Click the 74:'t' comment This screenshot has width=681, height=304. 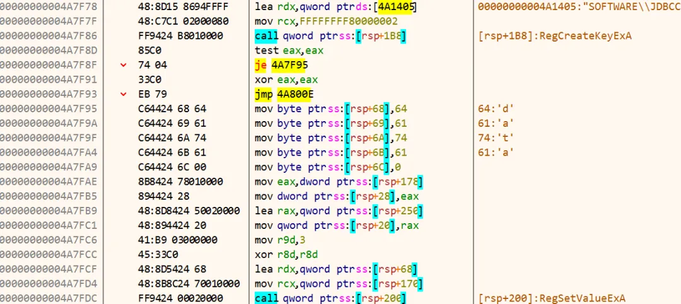click(496, 138)
